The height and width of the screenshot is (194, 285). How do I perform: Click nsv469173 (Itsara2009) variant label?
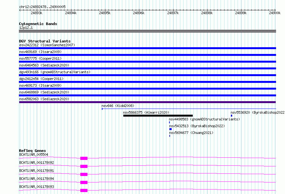pos(40,85)
